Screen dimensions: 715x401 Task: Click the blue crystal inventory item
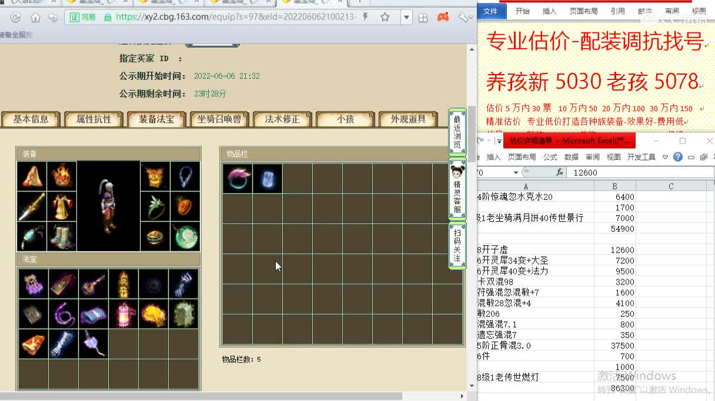(268, 178)
